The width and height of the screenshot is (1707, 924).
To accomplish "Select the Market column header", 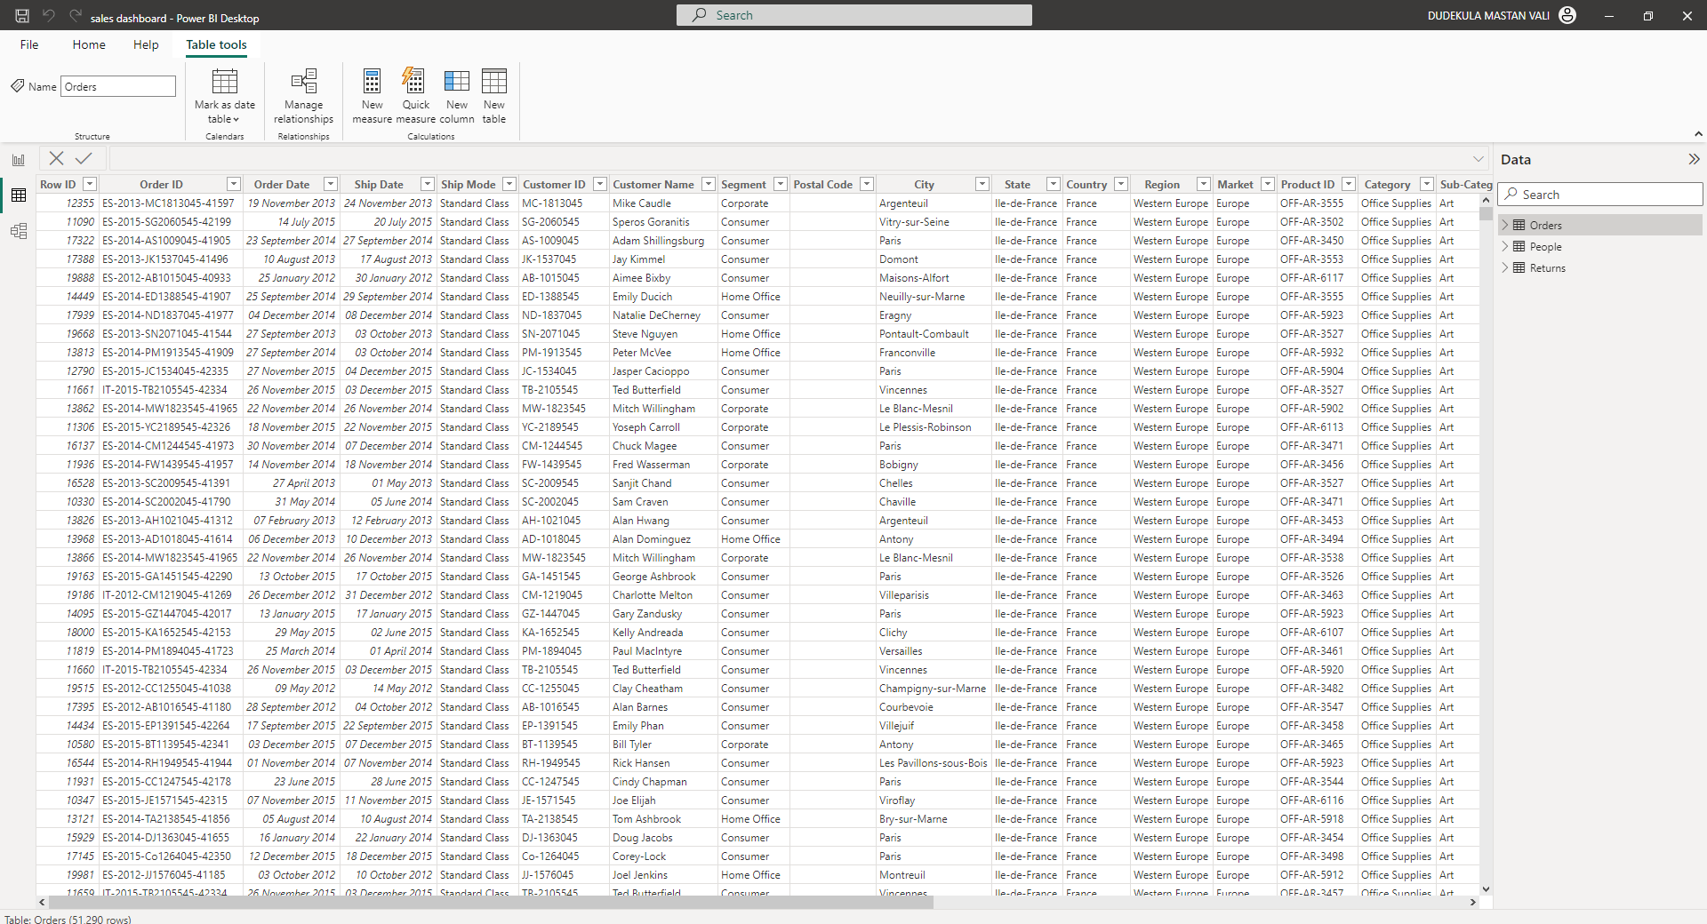I will pyautogui.click(x=1235, y=184).
